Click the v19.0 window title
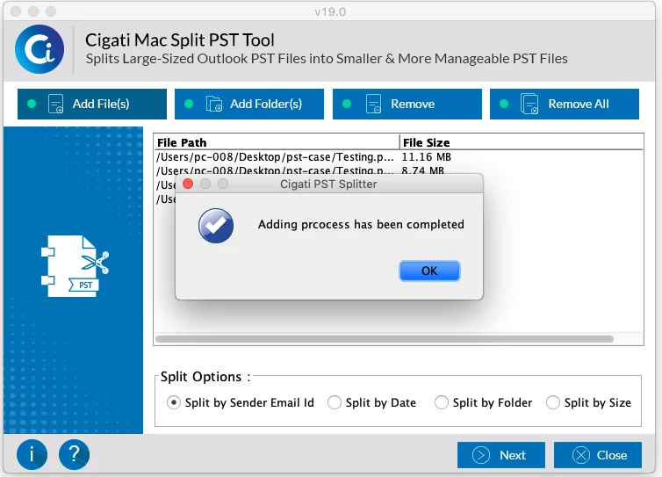The height and width of the screenshot is (477, 662). (330, 11)
